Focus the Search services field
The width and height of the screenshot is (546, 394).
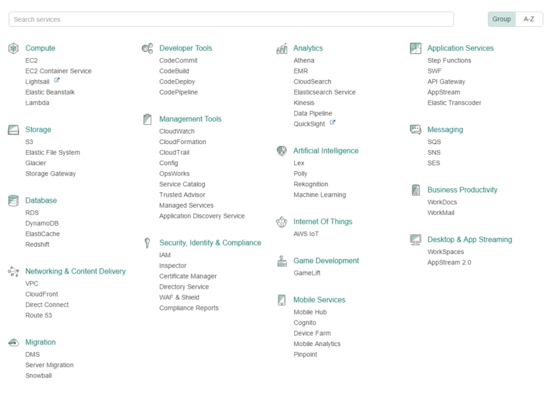(x=231, y=19)
